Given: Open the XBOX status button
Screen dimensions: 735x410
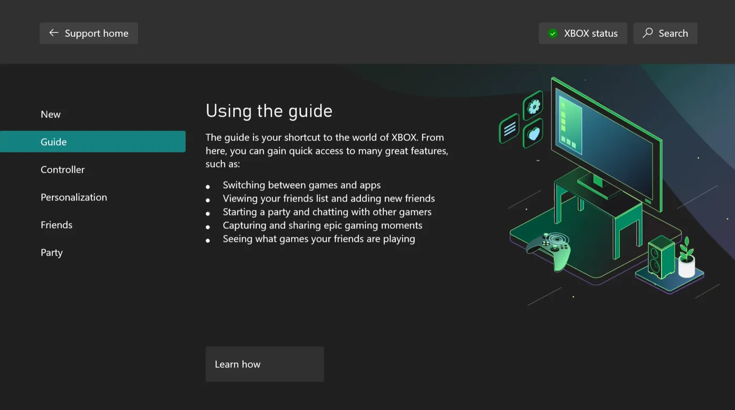Looking at the screenshot, I should tap(583, 33).
